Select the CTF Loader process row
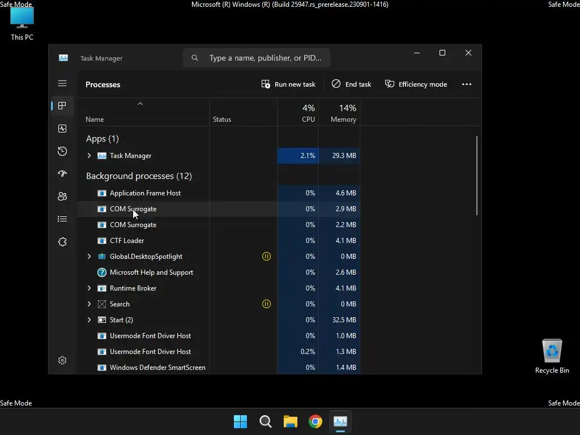 [219, 241]
